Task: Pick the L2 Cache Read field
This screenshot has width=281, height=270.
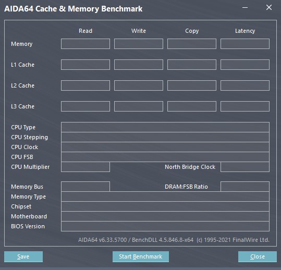Action: tap(85, 85)
